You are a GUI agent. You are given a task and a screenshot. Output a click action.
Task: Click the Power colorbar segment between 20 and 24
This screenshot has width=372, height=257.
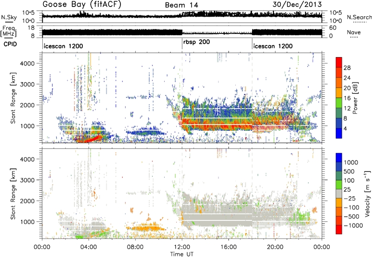pos(339,83)
